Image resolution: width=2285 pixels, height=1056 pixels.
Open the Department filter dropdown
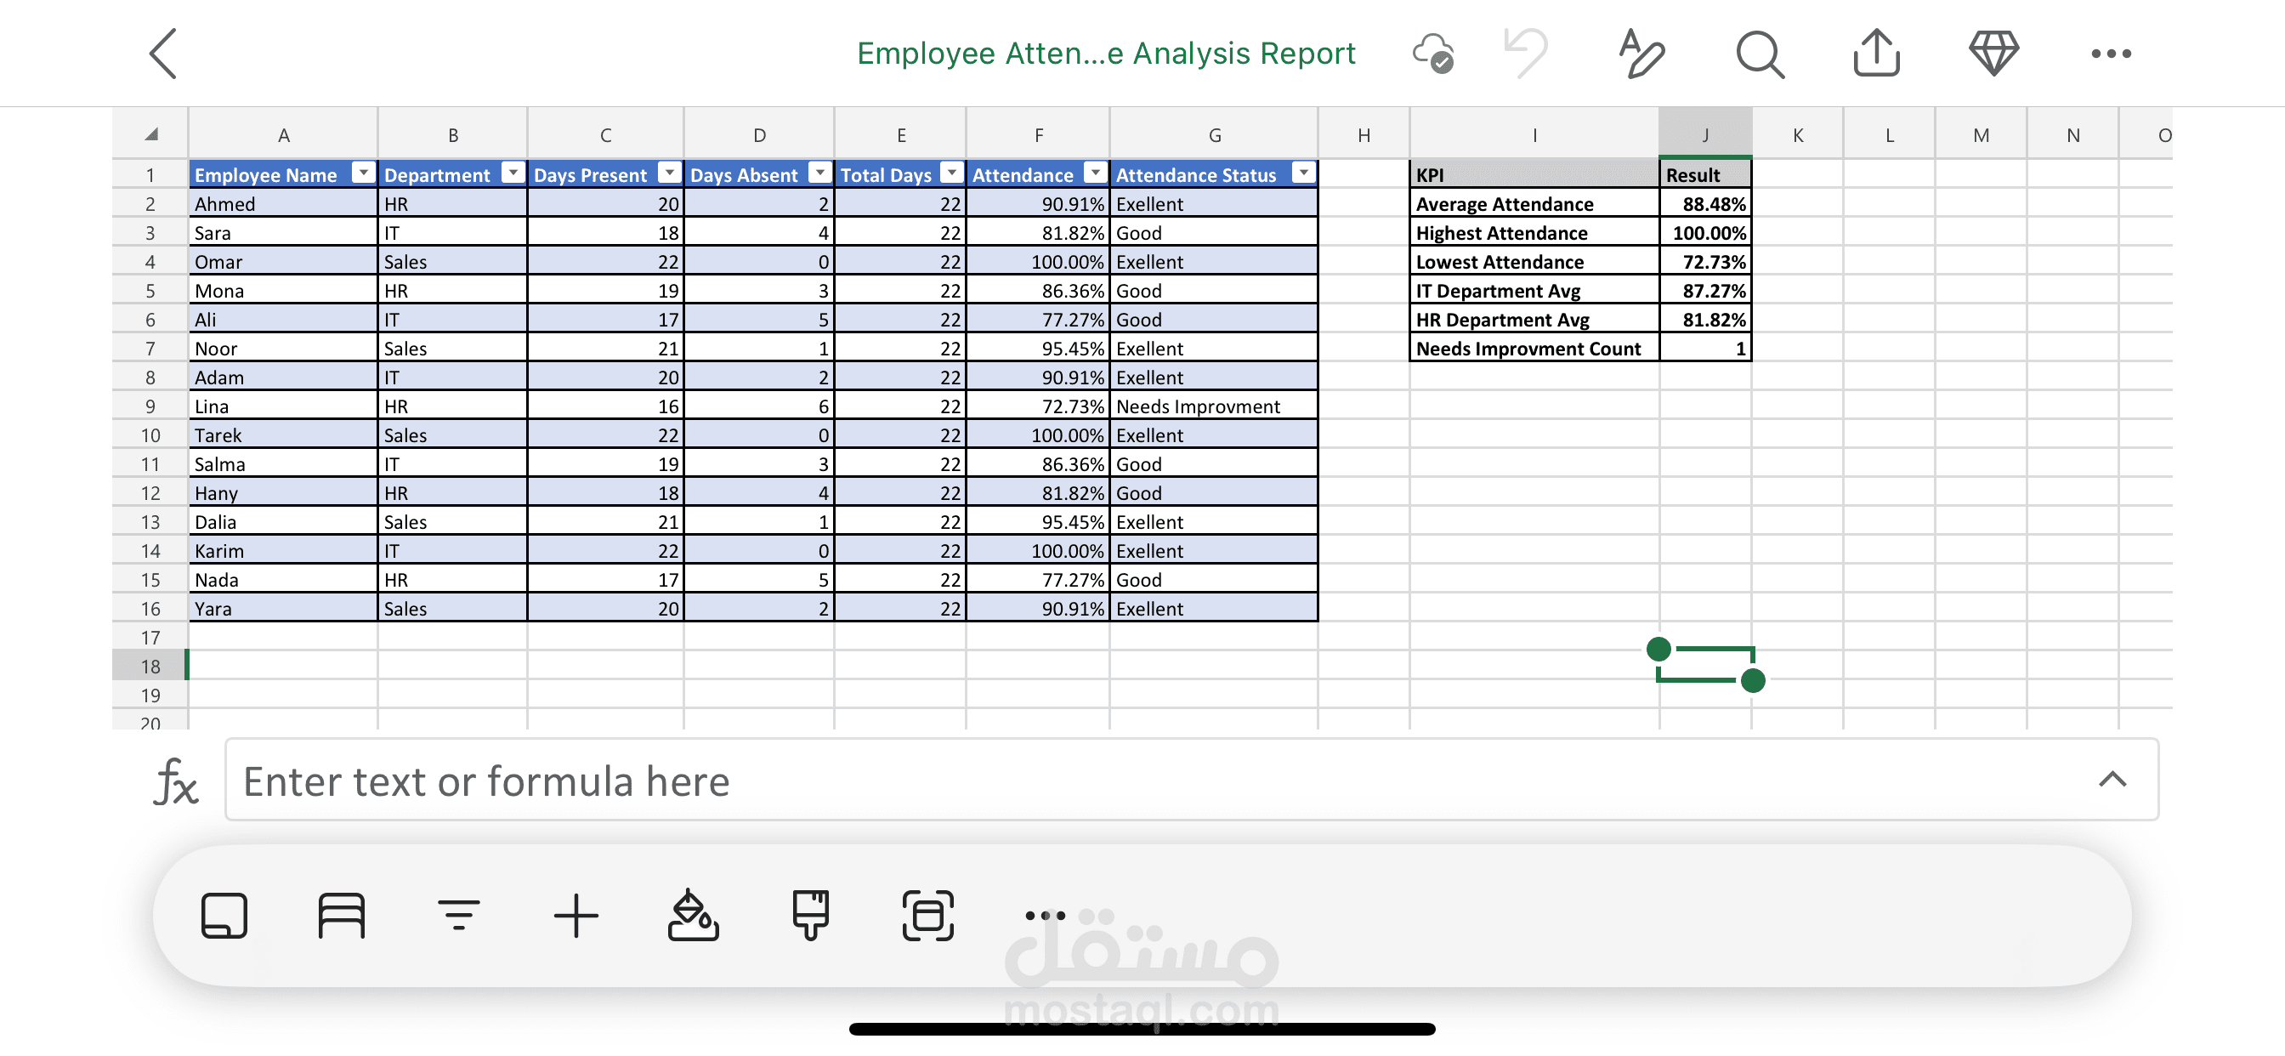click(513, 172)
